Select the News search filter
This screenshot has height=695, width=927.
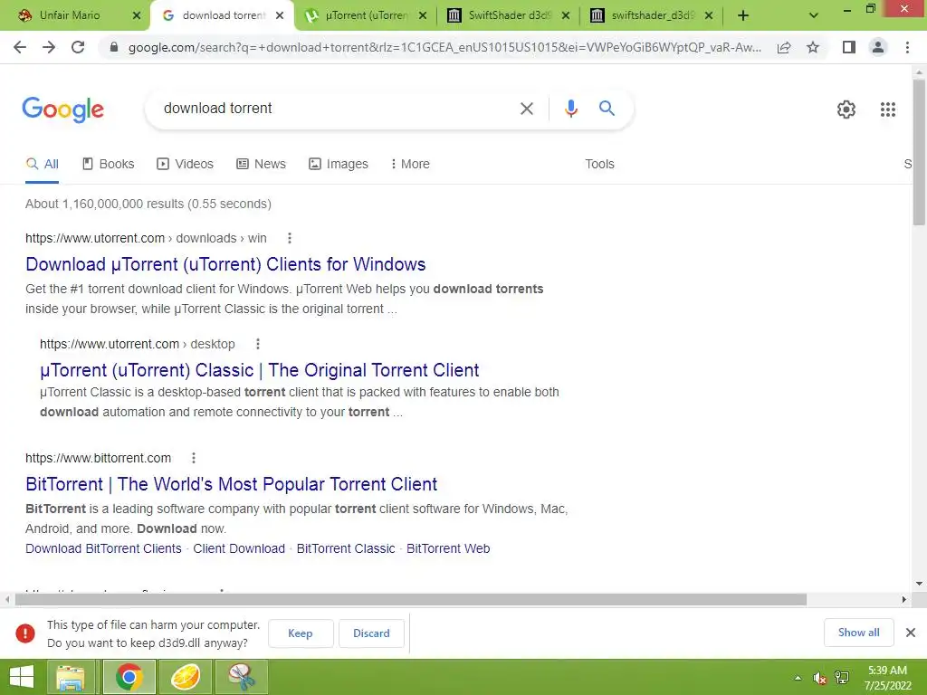[261, 165]
